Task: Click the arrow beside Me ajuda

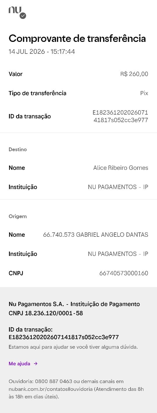Action: click(35, 364)
